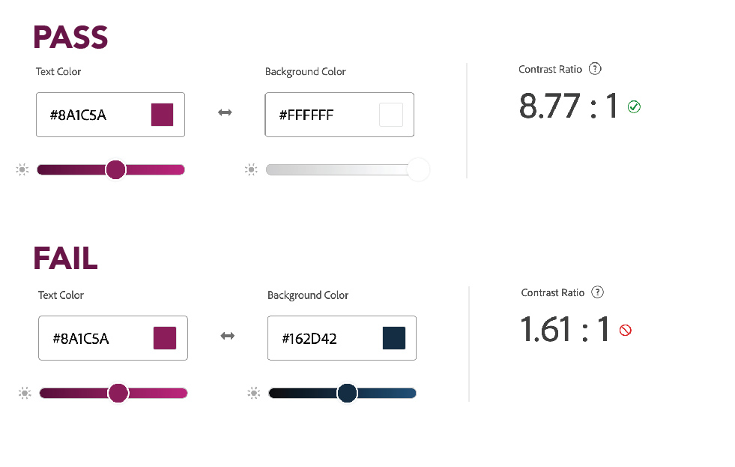Click the brightness sun icon by FAIL text slider
The image size is (735, 467).
click(x=25, y=393)
